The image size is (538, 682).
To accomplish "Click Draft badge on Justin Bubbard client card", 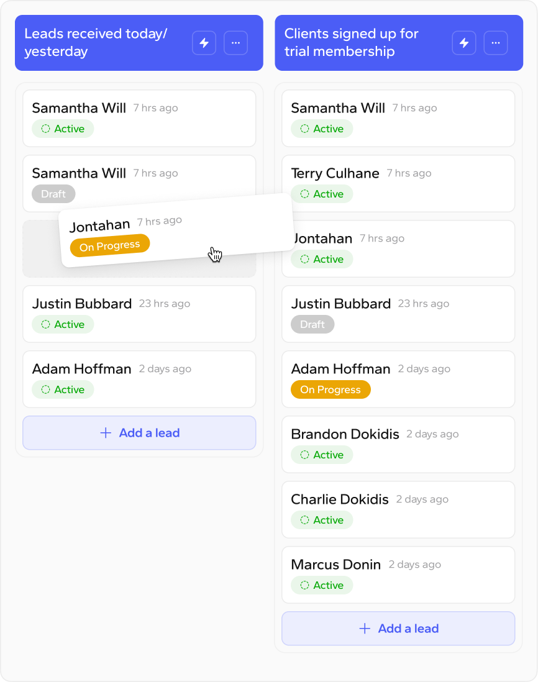I will (312, 324).
